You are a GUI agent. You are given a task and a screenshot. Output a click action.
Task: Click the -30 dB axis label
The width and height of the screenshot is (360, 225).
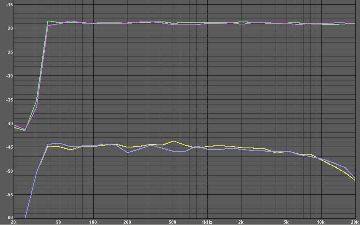[x=9, y=76]
